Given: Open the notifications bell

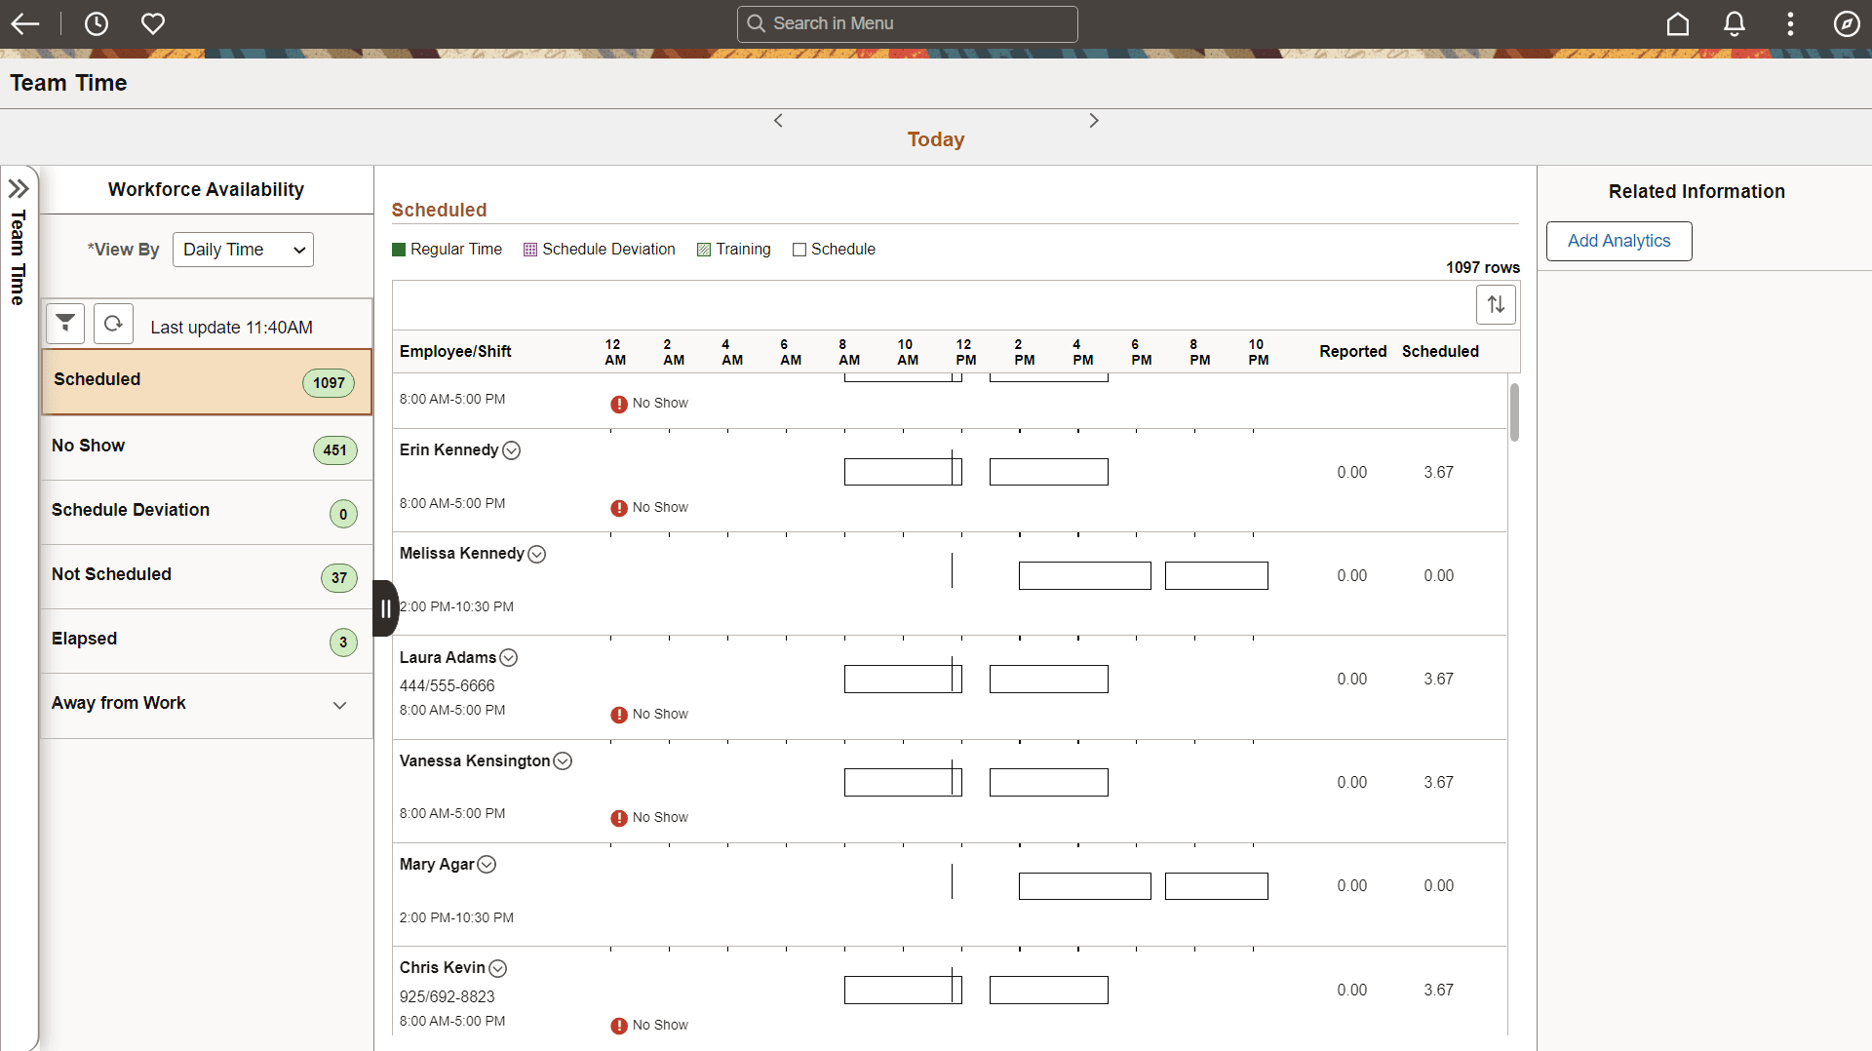Looking at the screenshot, I should coord(1735,23).
